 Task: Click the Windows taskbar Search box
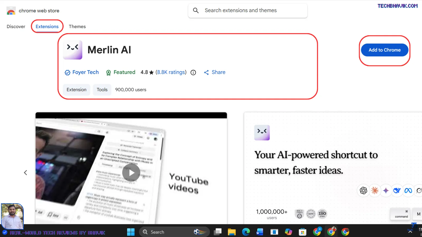click(174, 232)
